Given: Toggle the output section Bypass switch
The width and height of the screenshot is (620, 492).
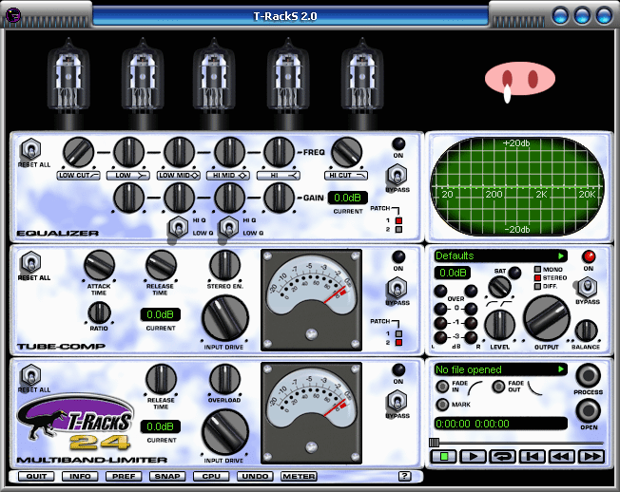Looking at the screenshot, I should [587, 287].
